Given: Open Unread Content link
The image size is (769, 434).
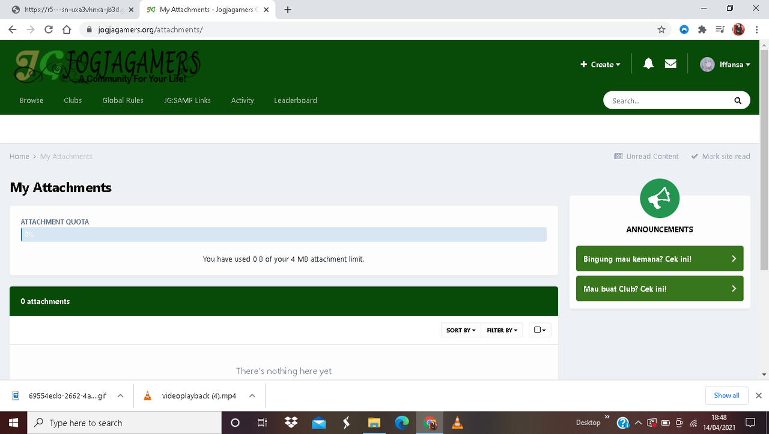Looking at the screenshot, I should pyautogui.click(x=646, y=156).
